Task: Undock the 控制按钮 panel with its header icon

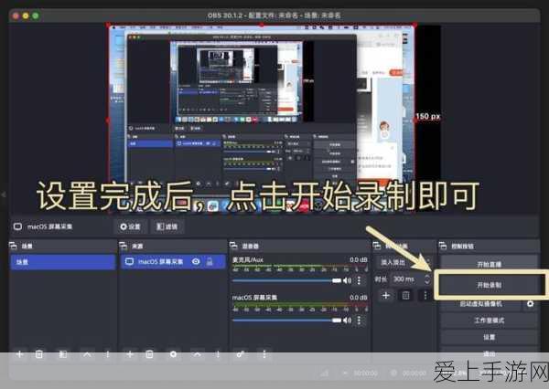Action: click(x=443, y=246)
